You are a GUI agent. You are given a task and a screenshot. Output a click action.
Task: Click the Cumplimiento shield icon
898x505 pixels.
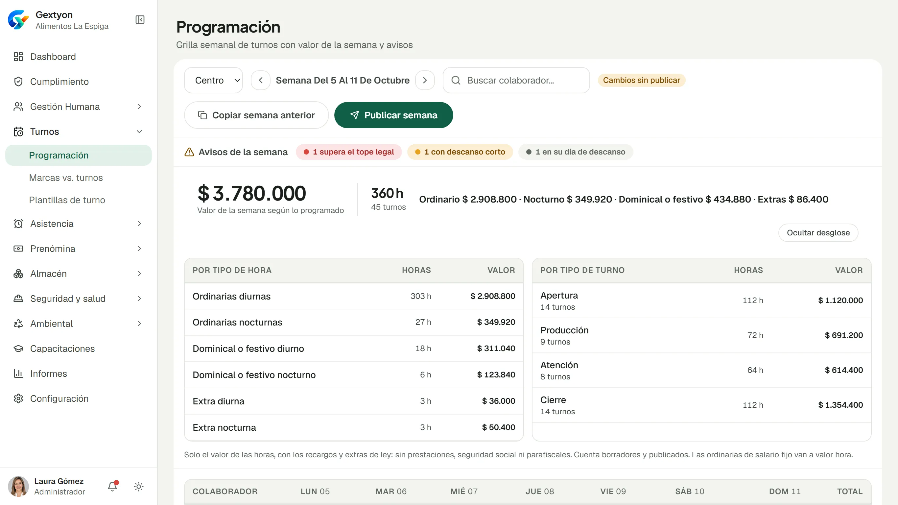coord(18,82)
